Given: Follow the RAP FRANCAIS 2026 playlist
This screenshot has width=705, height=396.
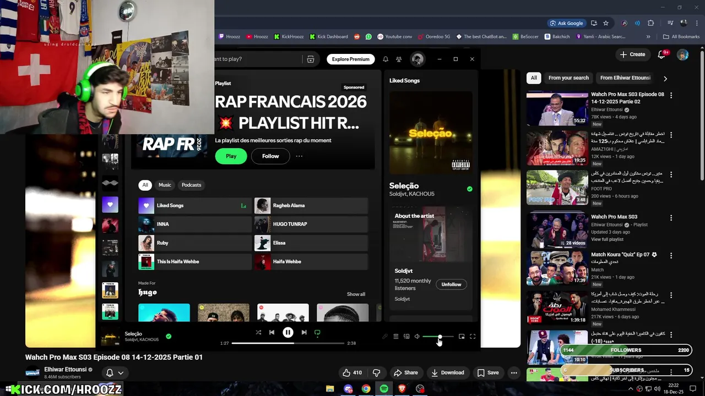Looking at the screenshot, I should (x=270, y=156).
